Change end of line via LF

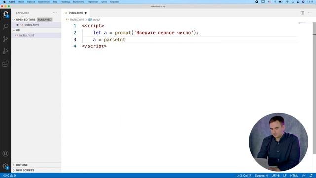coord(285,175)
